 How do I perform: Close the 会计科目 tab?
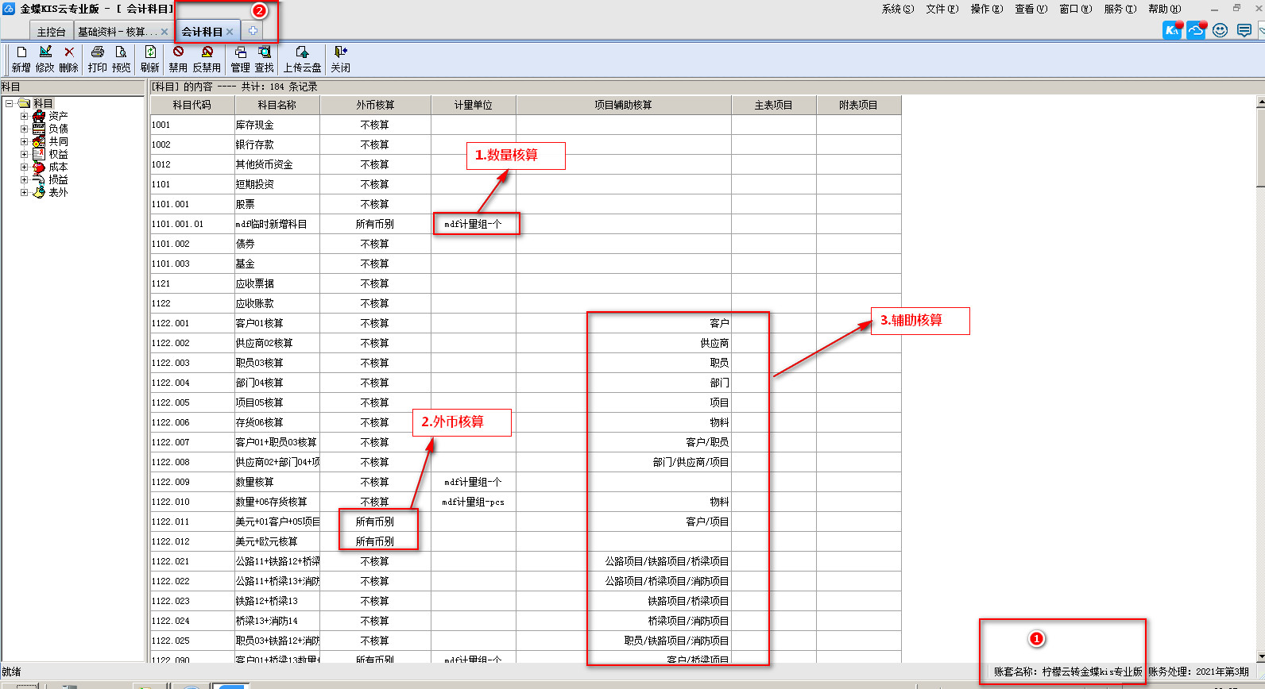(230, 32)
